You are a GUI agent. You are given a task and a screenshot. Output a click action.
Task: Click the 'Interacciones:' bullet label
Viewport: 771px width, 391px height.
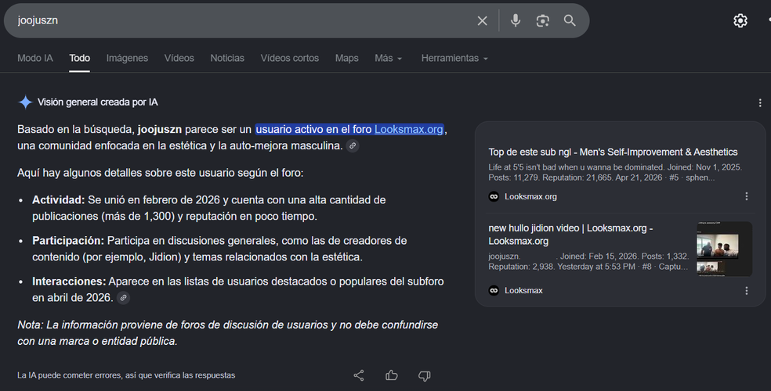coord(69,282)
